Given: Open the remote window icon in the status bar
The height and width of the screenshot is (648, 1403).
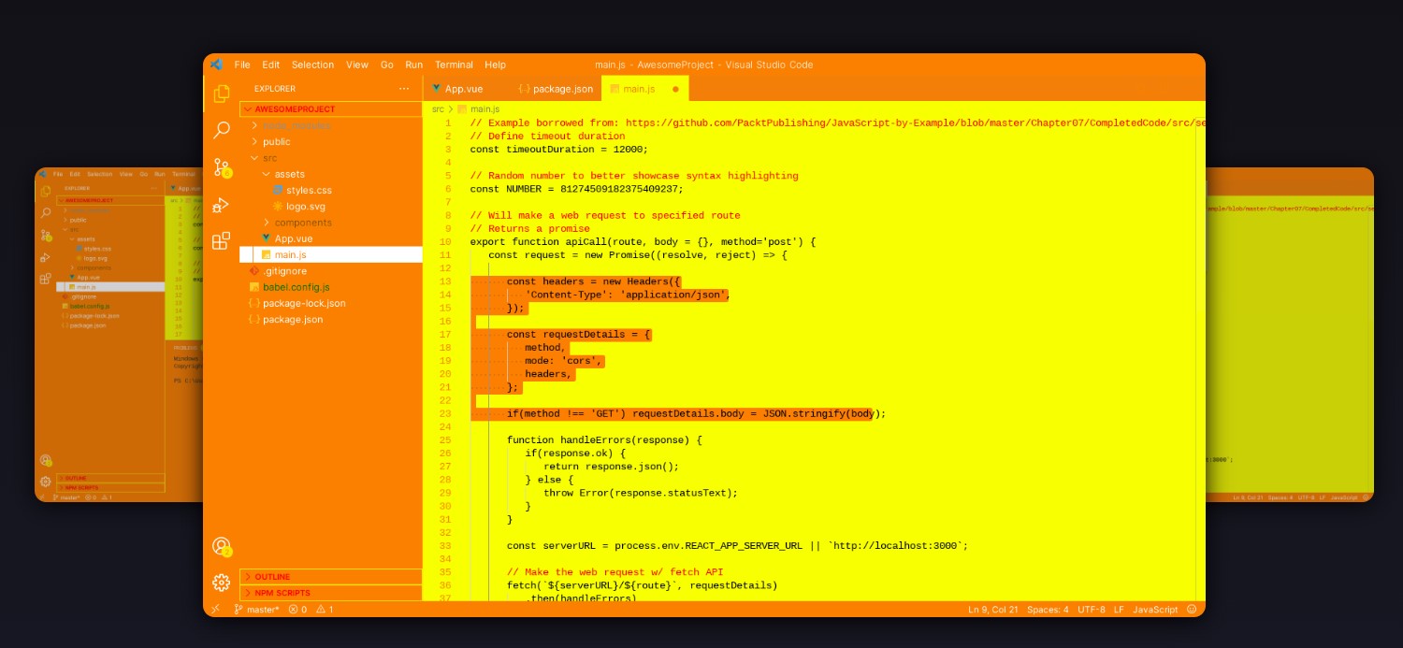Looking at the screenshot, I should 215,609.
